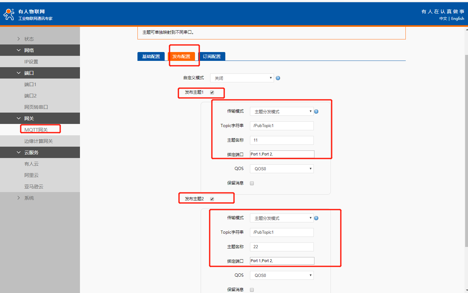
Task: Open the first QOS dropdown
Action: pyautogui.click(x=282, y=169)
